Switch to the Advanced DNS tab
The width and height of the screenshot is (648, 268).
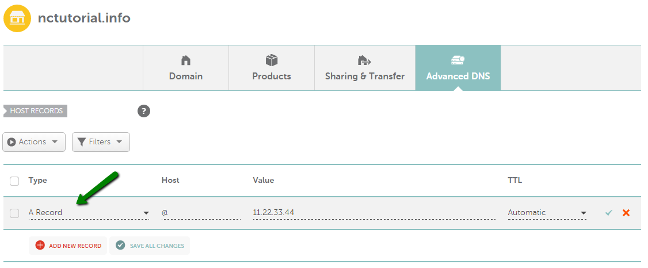[x=458, y=68]
